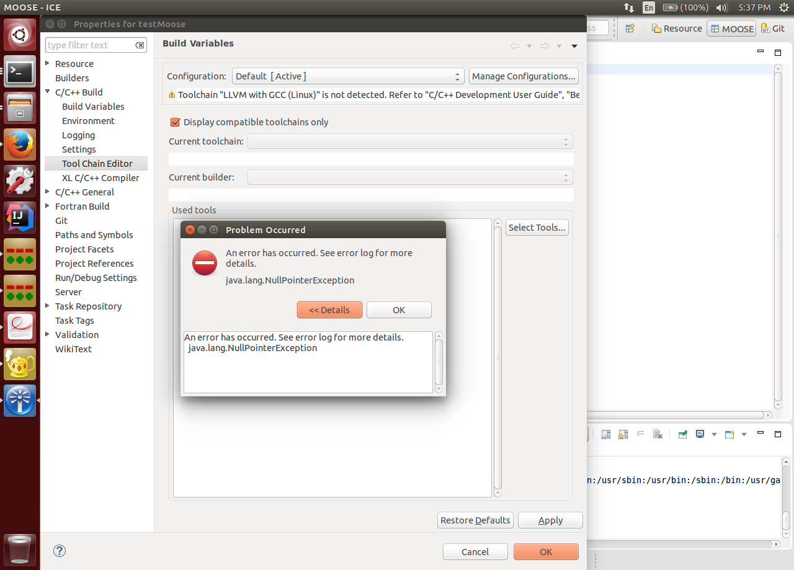The image size is (794, 570).
Task: Click the Display Selected Console monitor icon
Action: coord(700,434)
